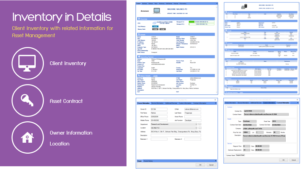
Task: Expand the tab overflow arrow in Owner Information dialog
Action: (215, 103)
